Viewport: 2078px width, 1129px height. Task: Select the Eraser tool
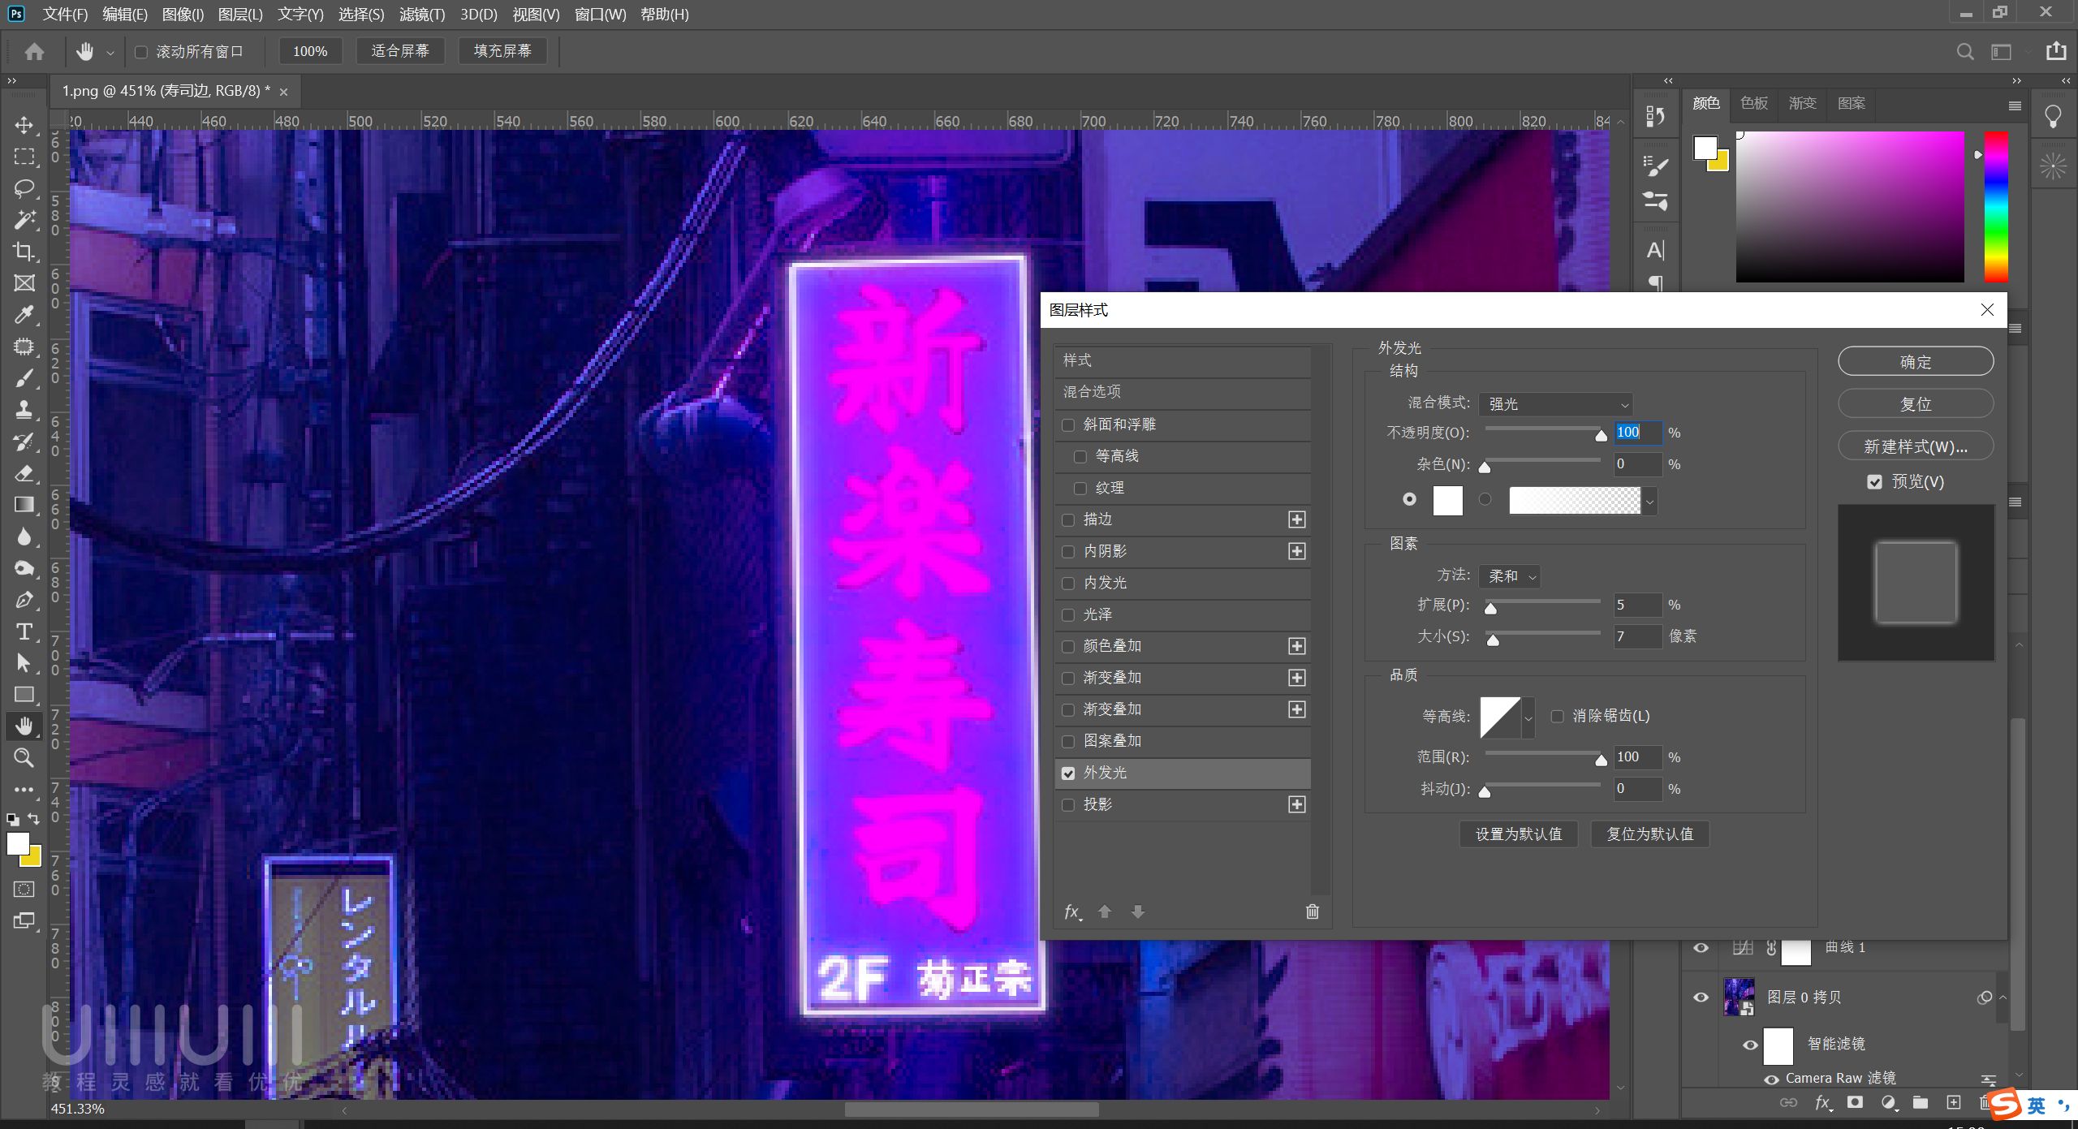coord(24,473)
